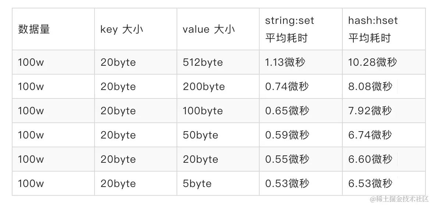This screenshot has width=431, height=205.
Task: Select the 7.92微秒 cell
Action: [x=370, y=111]
